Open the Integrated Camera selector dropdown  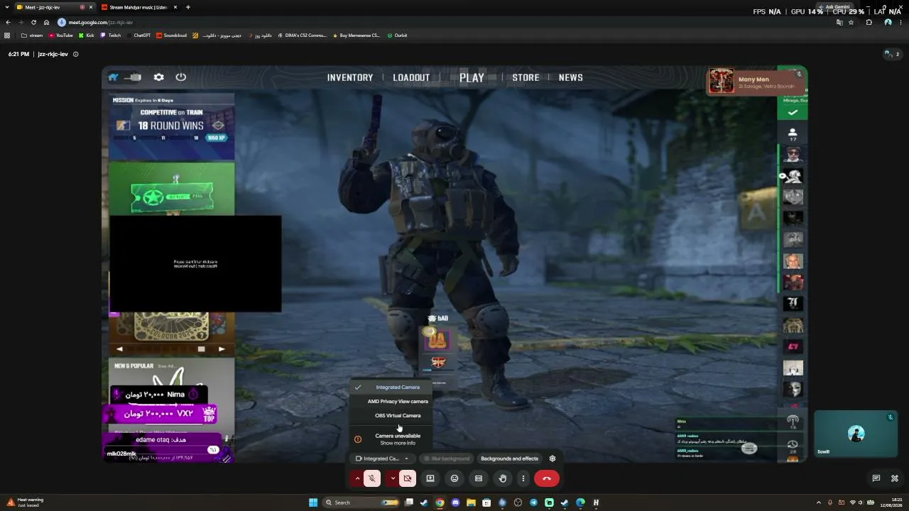click(x=383, y=458)
